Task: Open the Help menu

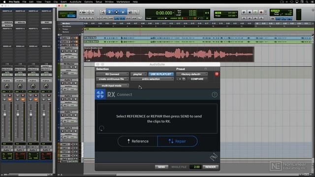Action: pos(135,2)
